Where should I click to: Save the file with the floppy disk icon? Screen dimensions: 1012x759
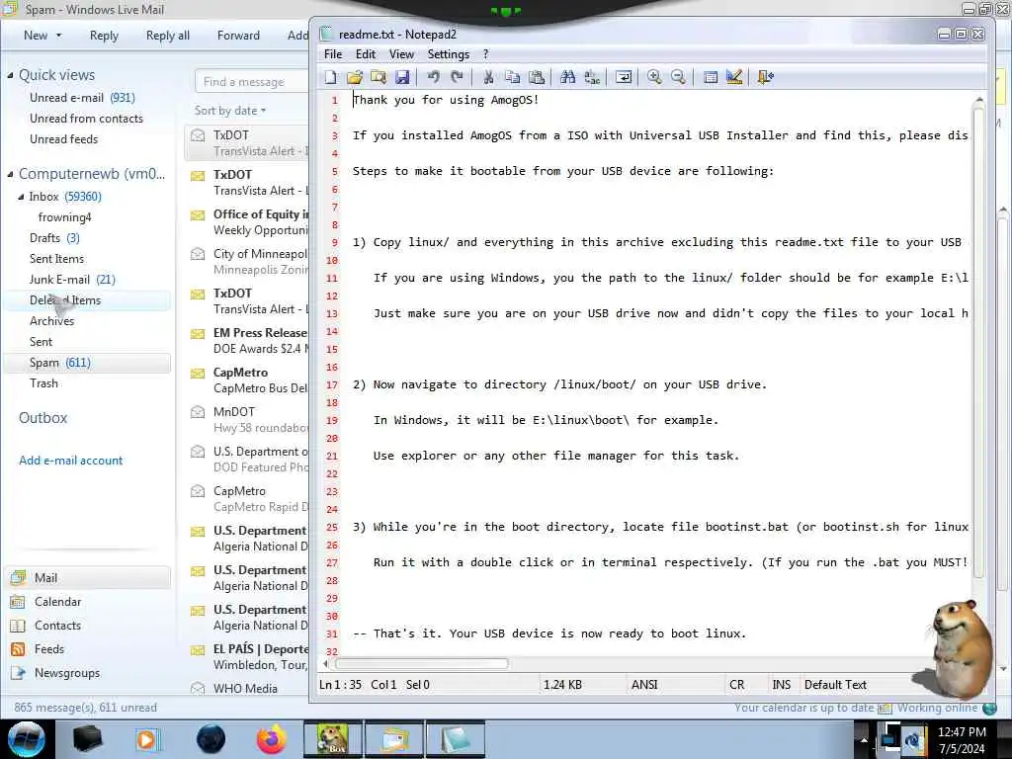tap(402, 77)
